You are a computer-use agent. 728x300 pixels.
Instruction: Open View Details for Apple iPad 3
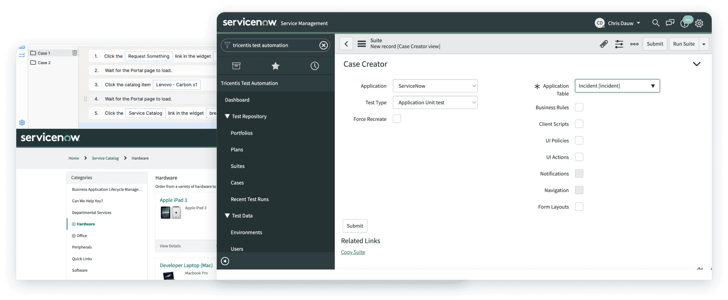(x=170, y=246)
